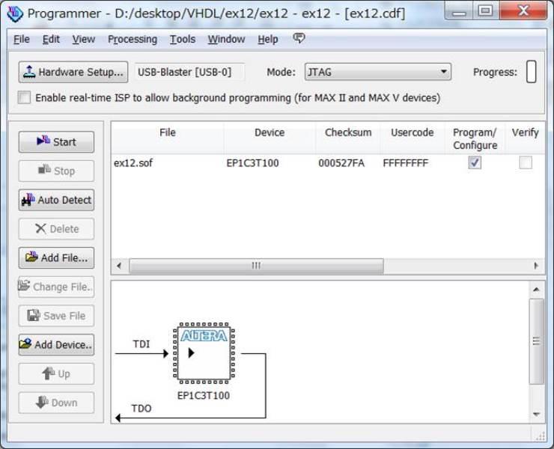Click the Add Device button

(57, 345)
